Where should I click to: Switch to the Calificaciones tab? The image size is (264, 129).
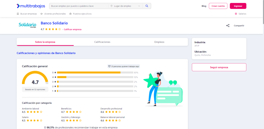[102, 42]
